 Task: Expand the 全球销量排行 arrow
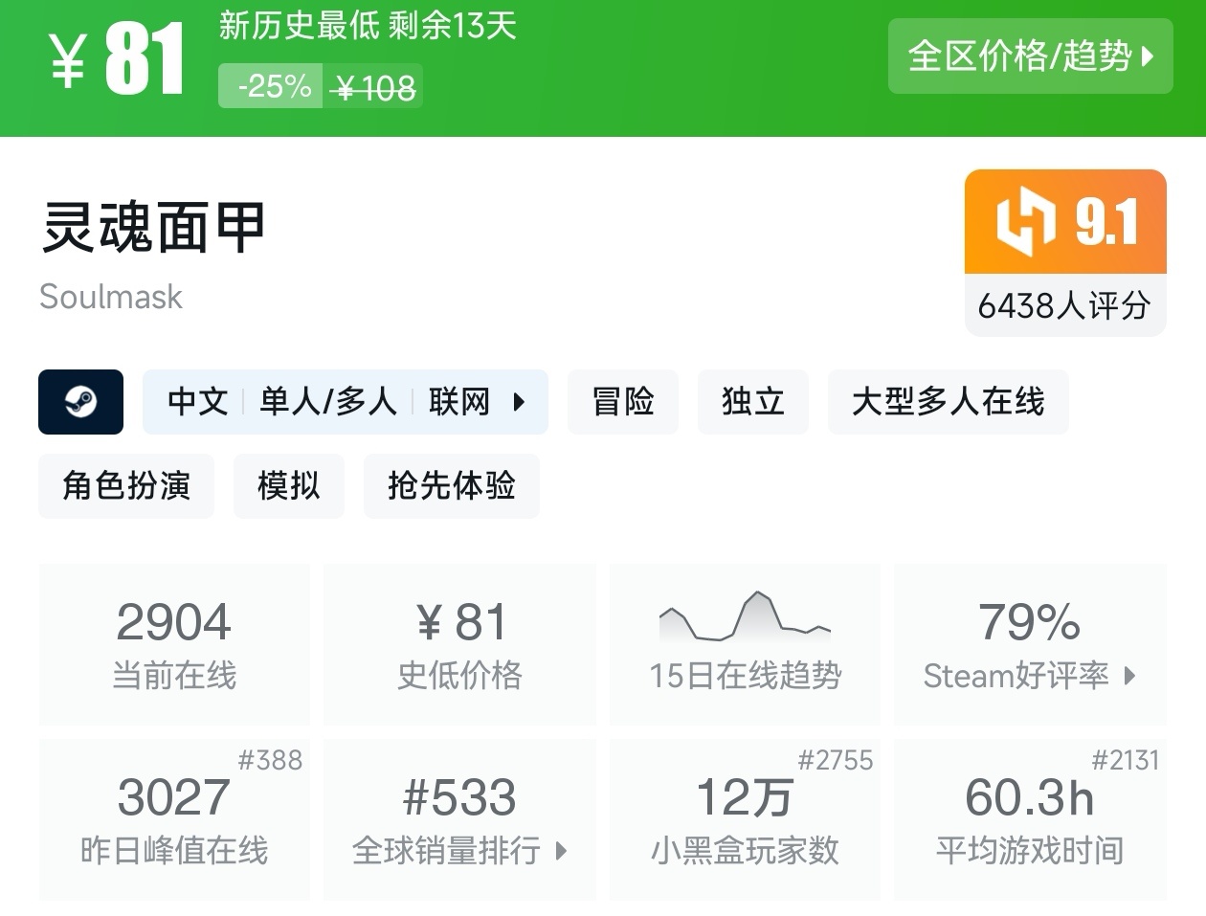561,850
